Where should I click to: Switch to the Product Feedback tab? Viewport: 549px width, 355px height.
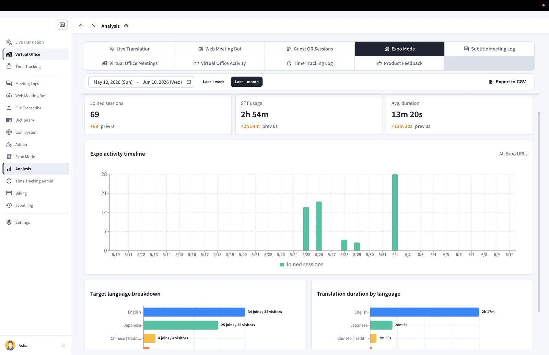(x=399, y=63)
